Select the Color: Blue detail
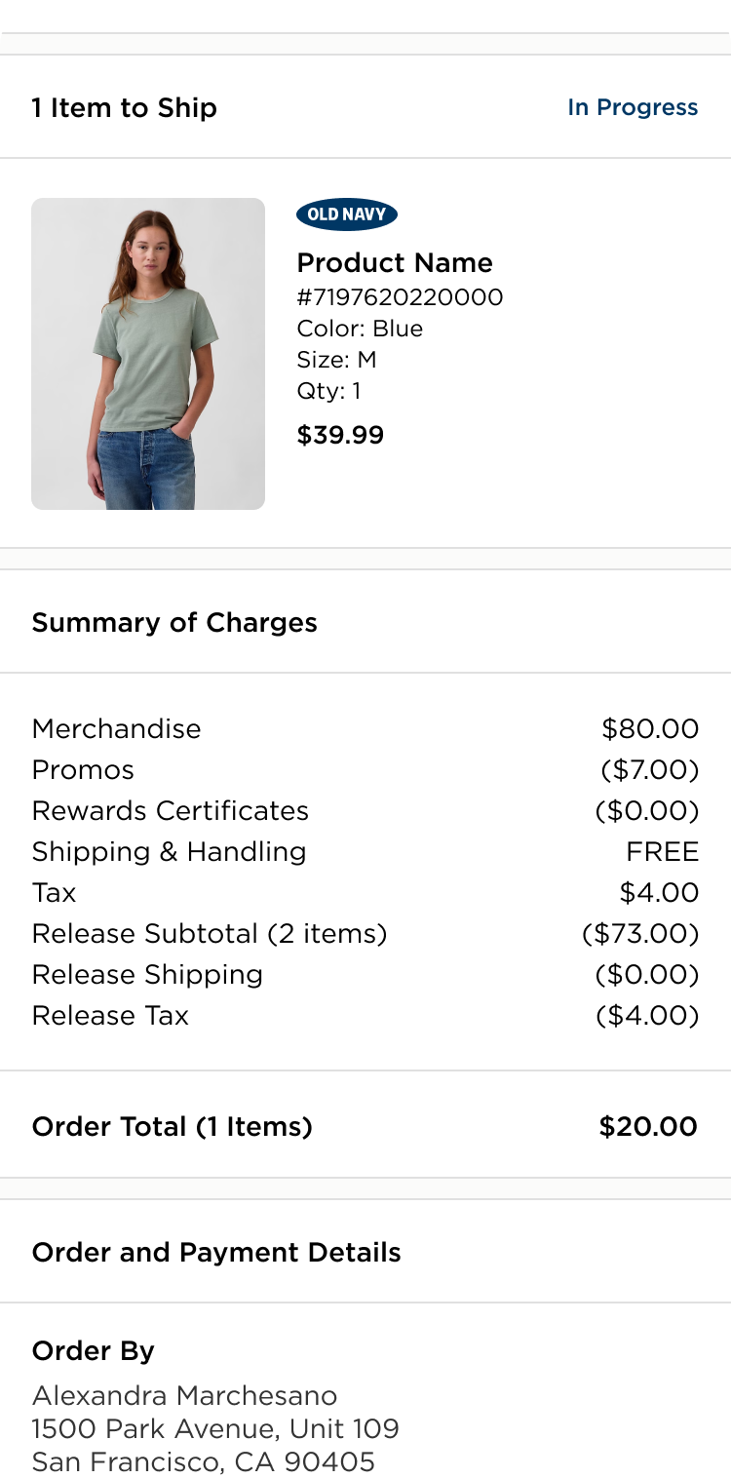The height and width of the screenshot is (1478, 731). 360,329
